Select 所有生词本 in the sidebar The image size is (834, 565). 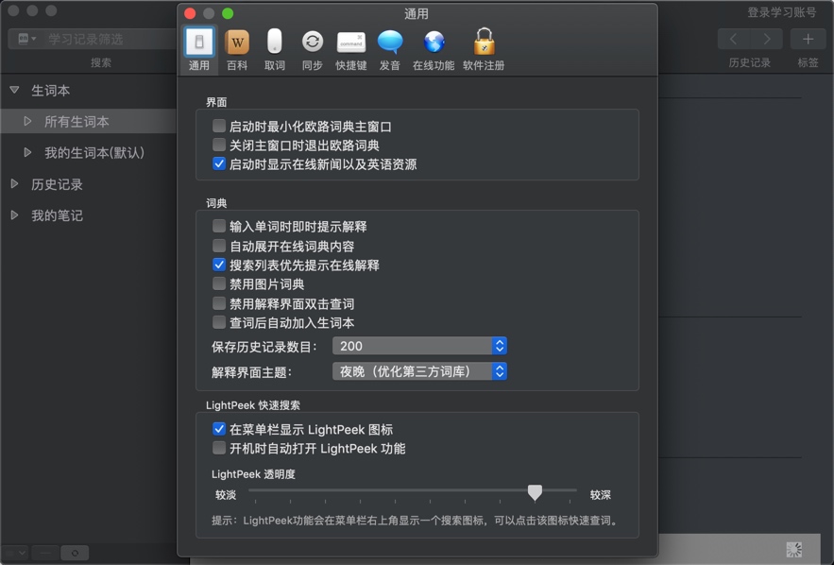(76, 121)
